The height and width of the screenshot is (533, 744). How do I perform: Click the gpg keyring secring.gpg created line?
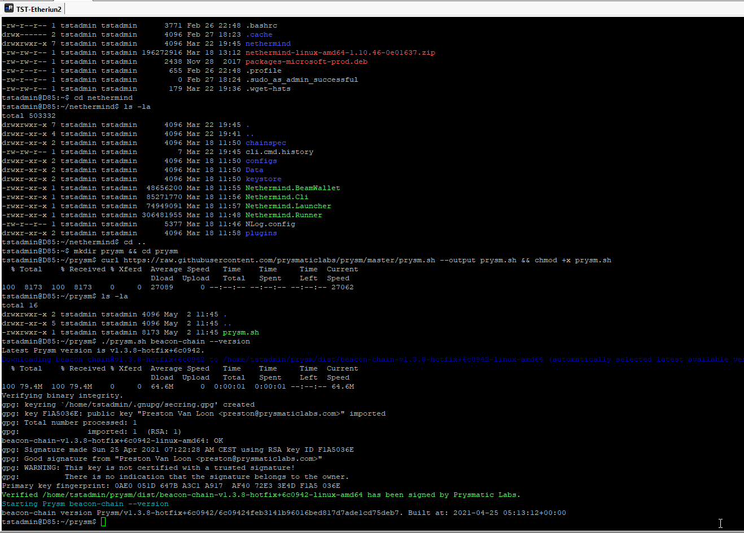pyautogui.click(x=128, y=404)
